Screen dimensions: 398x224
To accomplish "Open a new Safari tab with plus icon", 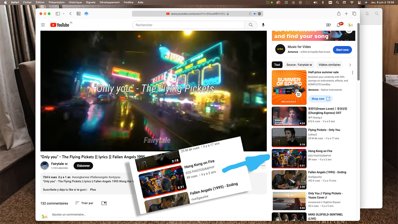I will 346,14.
